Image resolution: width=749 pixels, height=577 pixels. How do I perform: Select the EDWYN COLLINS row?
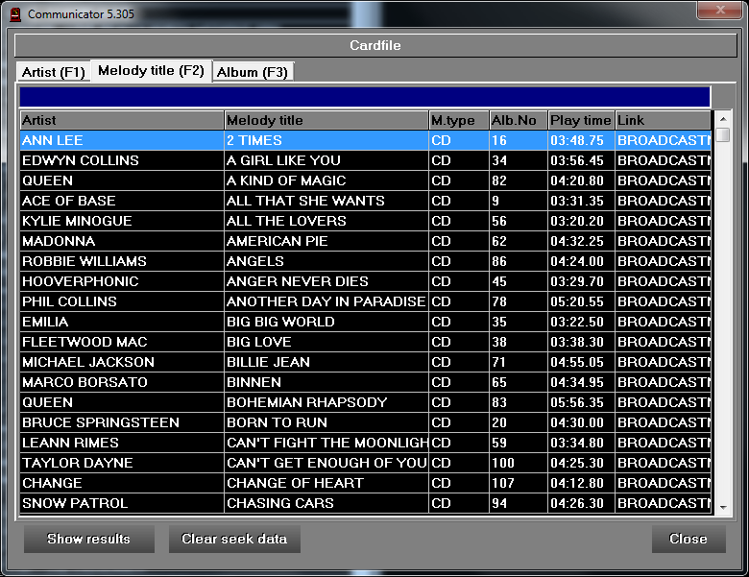[x=366, y=160]
